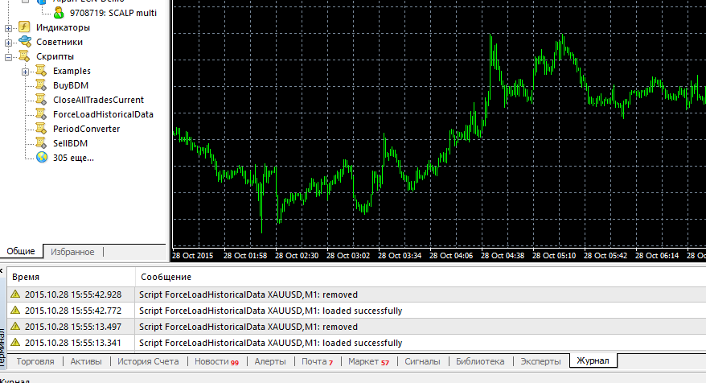The height and width of the screenshot is (383, 706).
Task: Switch to the Общие navigator tab
Action: tap(21, 251)
